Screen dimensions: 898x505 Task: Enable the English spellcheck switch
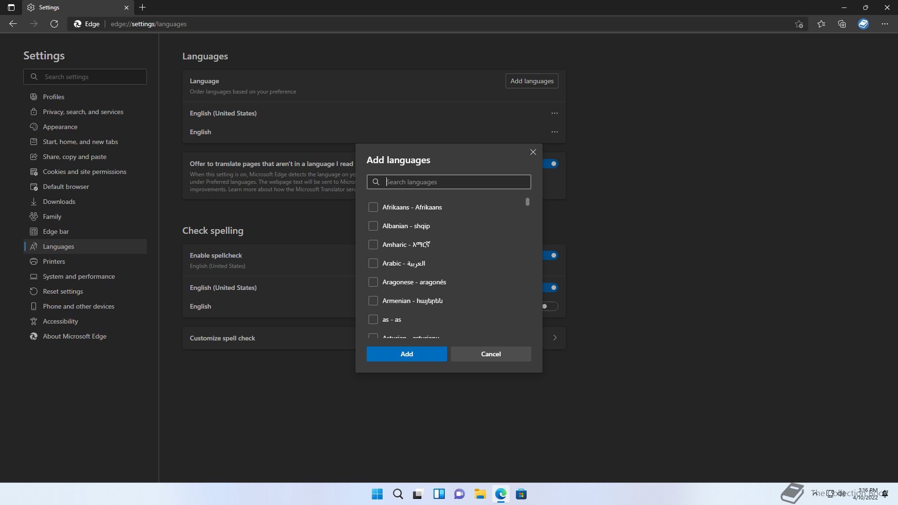click(550, 306)
